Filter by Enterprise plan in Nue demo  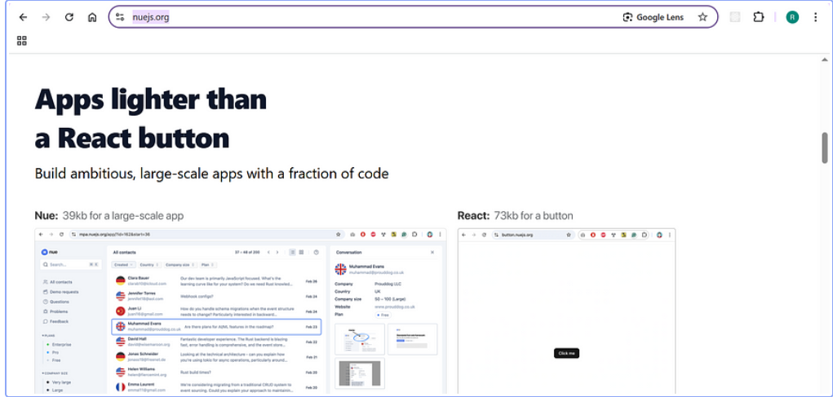pos(60,345)
